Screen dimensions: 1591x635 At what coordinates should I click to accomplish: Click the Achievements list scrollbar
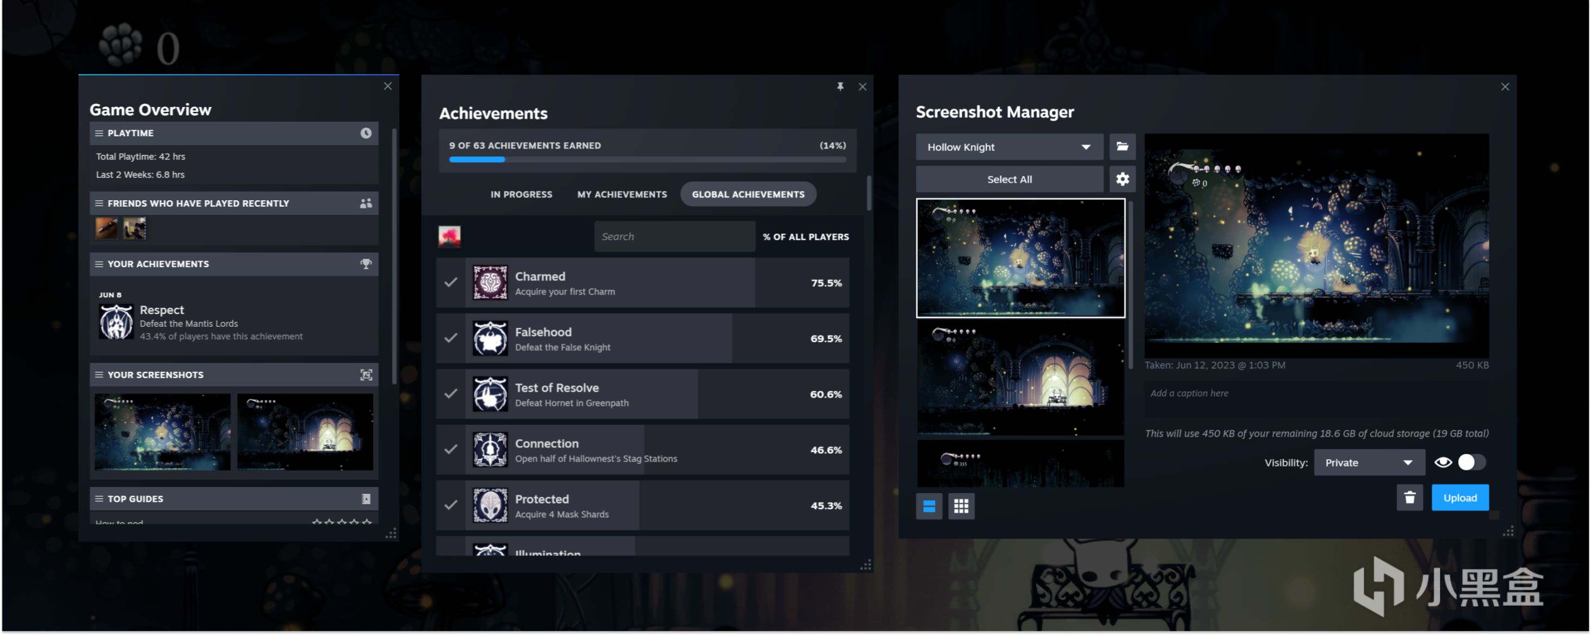point(869,193)
